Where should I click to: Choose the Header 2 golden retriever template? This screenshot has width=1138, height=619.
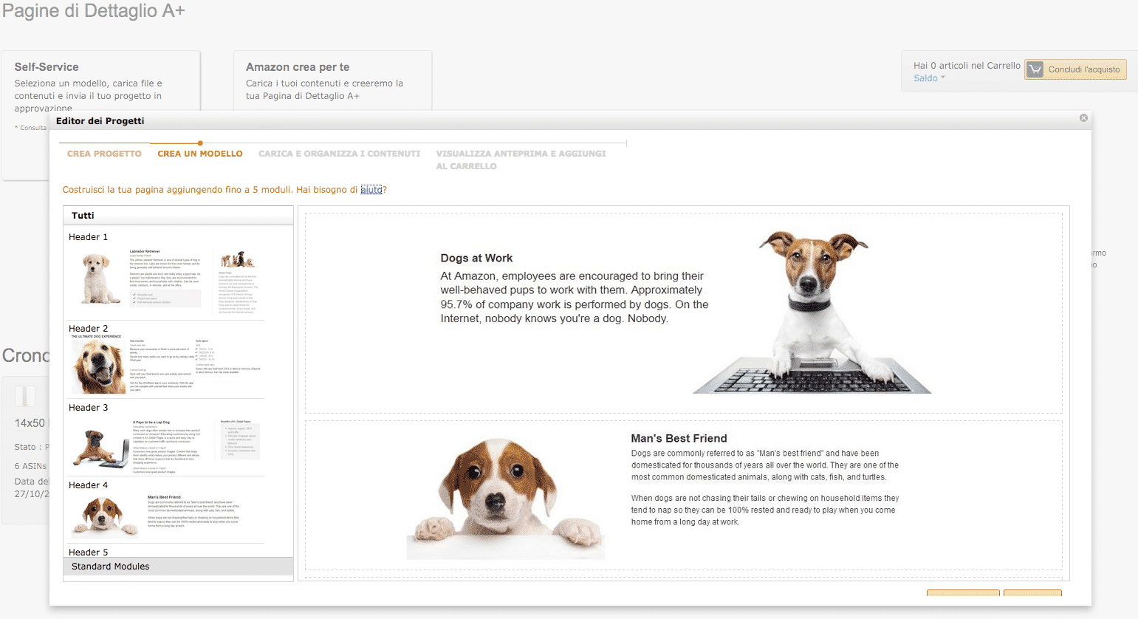(164, 365)
